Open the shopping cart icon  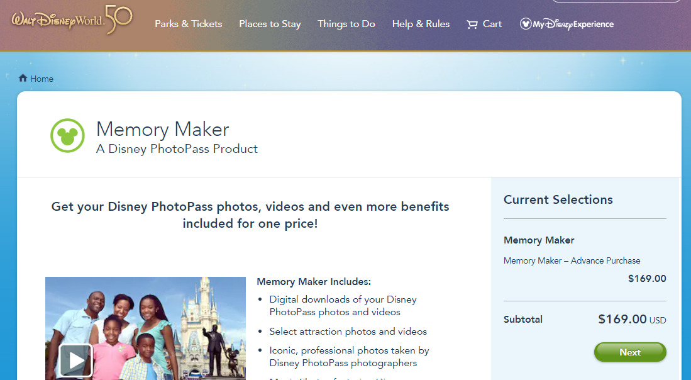click(x=472, y=25)
